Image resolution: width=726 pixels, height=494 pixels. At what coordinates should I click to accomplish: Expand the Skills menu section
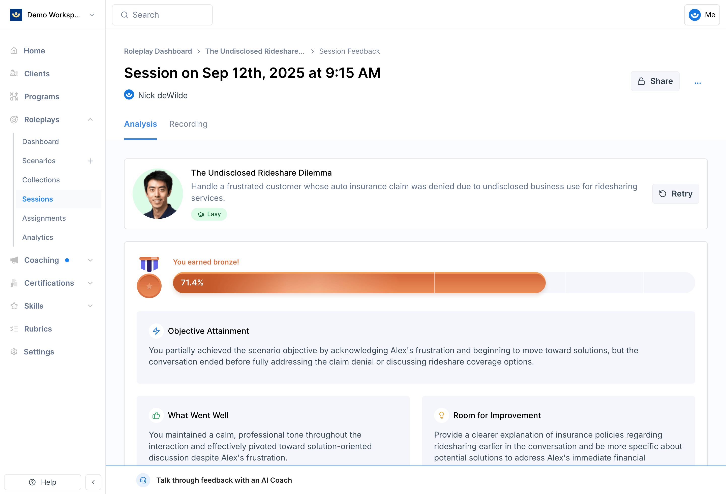(x=90, y=306)
